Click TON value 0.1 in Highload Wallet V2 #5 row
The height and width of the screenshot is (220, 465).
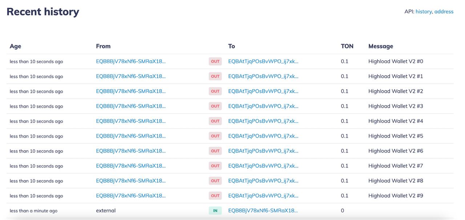point(344,136)
